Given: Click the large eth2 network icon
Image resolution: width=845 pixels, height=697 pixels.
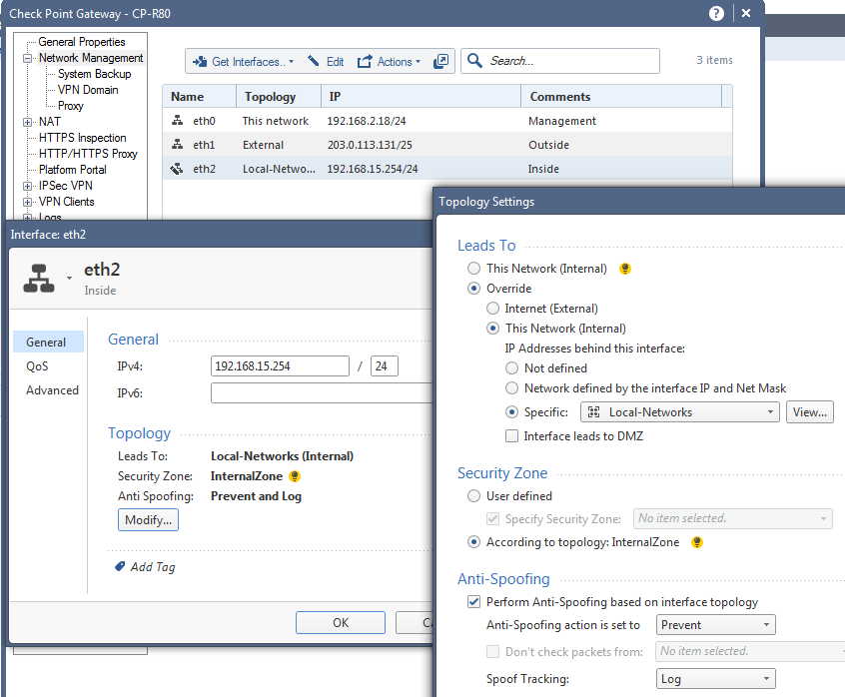Looking at the screenshot, I should [39, 278].
